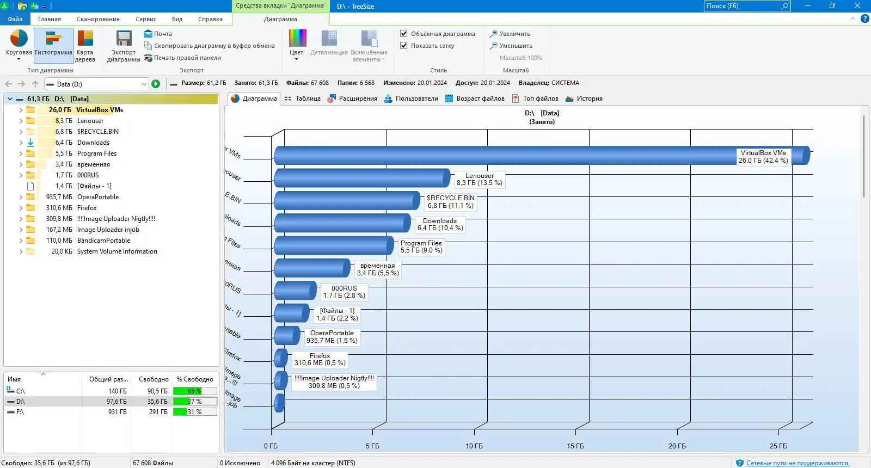Click Сетевые пути не поддерживаются link
Screen dimensions: 871x468
798,463
